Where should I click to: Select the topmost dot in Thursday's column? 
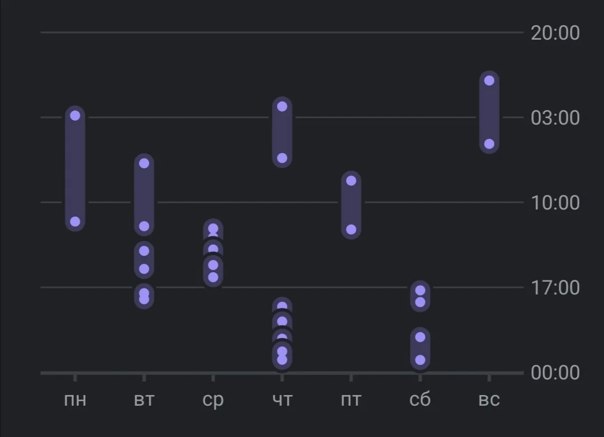pos(282,106)
